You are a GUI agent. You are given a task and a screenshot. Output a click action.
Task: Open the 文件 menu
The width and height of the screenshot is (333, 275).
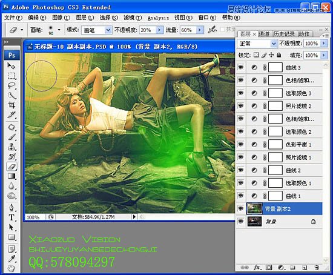[x=13, y=18]
